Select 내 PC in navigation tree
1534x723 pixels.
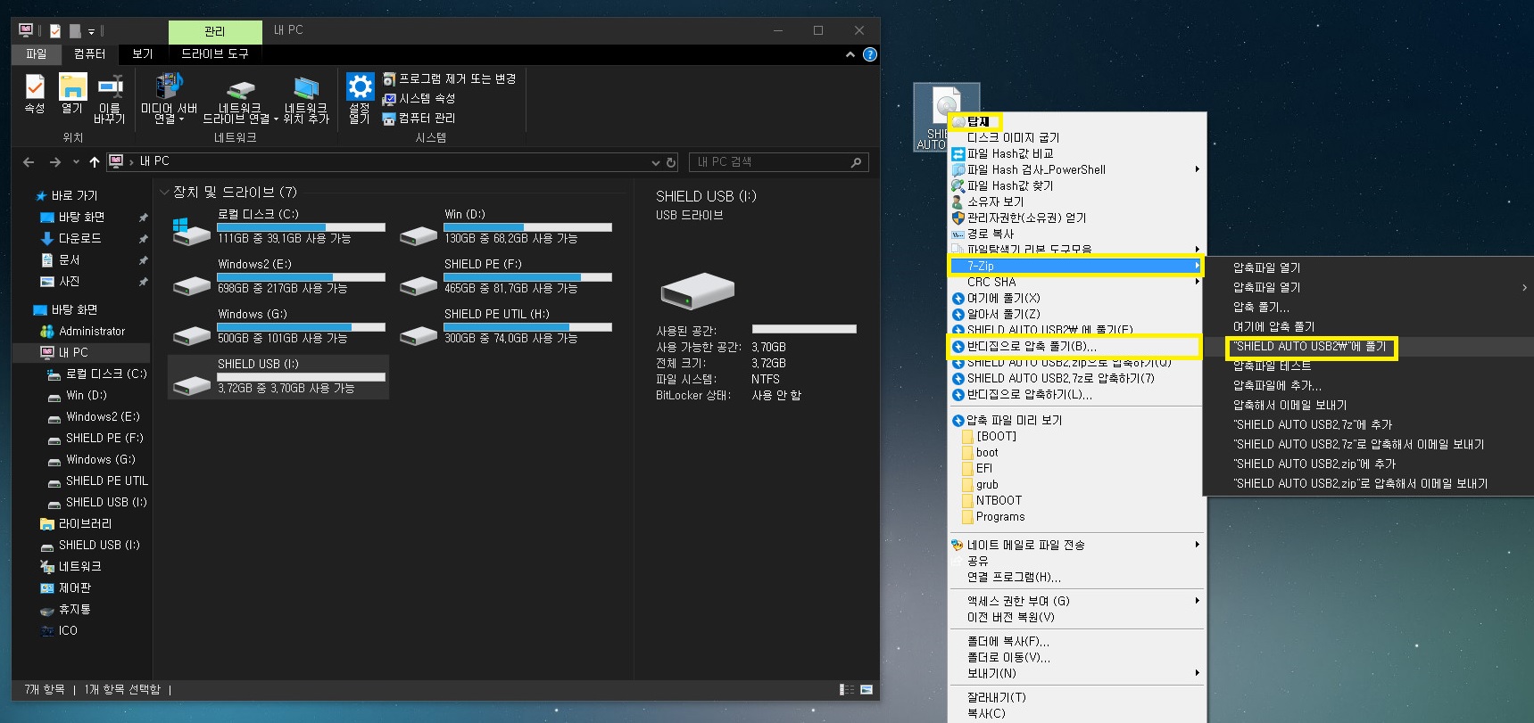point(73,352)
